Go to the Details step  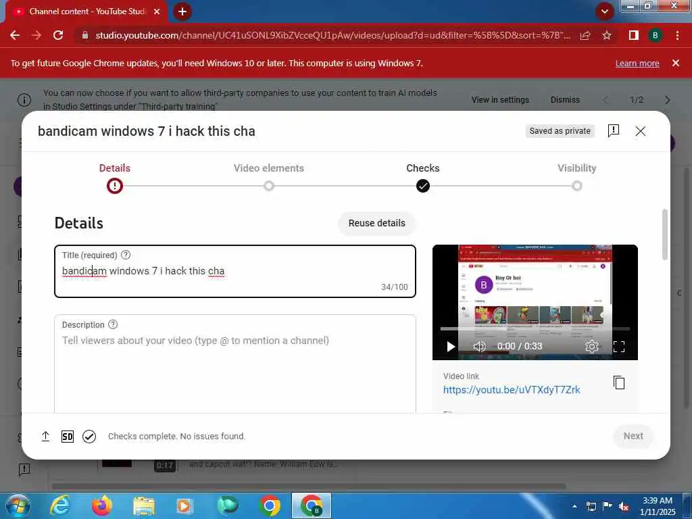(x=115, y=168)
